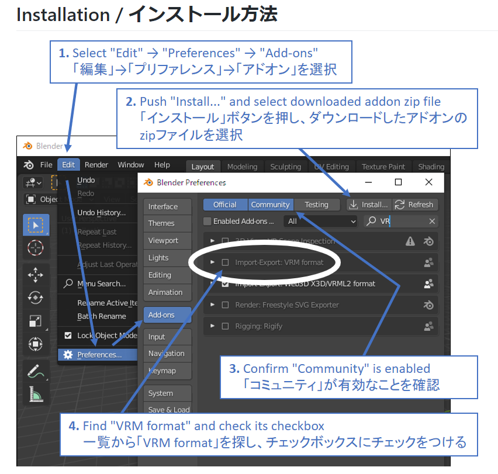The width and height of the screenshot is (498, 474).
Task: Open the Themes preferences section
Action: [167, 223]
